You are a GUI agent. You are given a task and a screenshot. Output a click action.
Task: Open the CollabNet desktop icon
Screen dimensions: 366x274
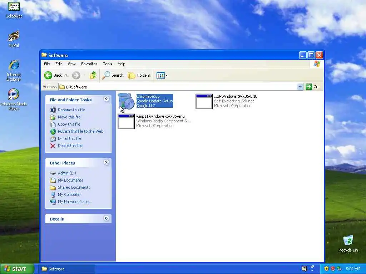tap(14, 10)
